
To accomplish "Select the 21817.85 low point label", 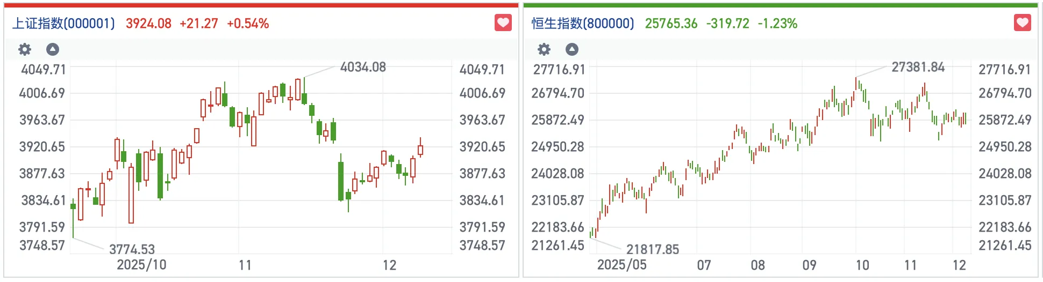I will (653, 249).
